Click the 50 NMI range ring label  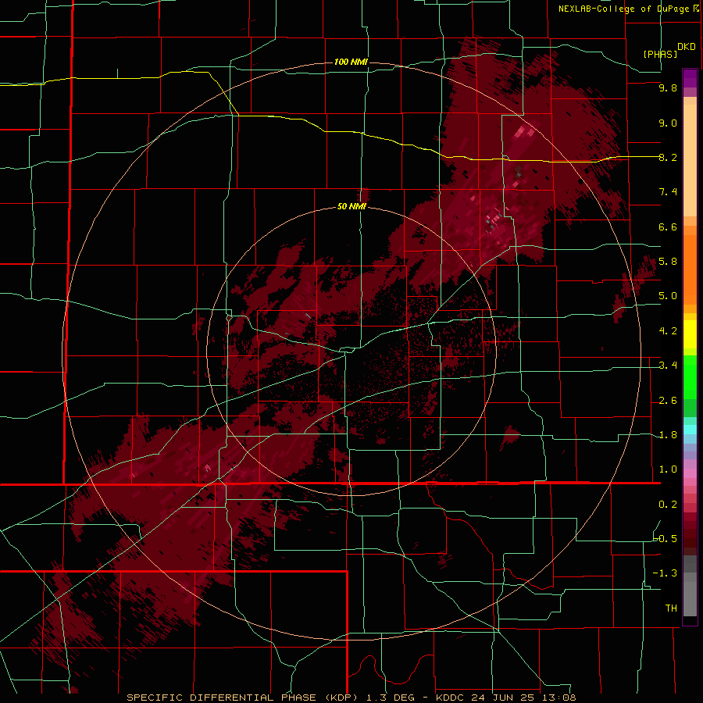pos(351,206)
